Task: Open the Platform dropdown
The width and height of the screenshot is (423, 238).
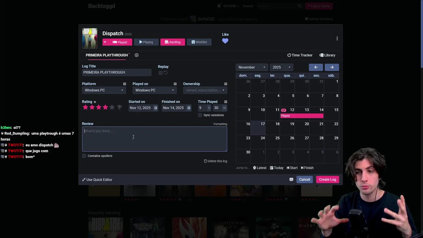Action: [104, 90]
